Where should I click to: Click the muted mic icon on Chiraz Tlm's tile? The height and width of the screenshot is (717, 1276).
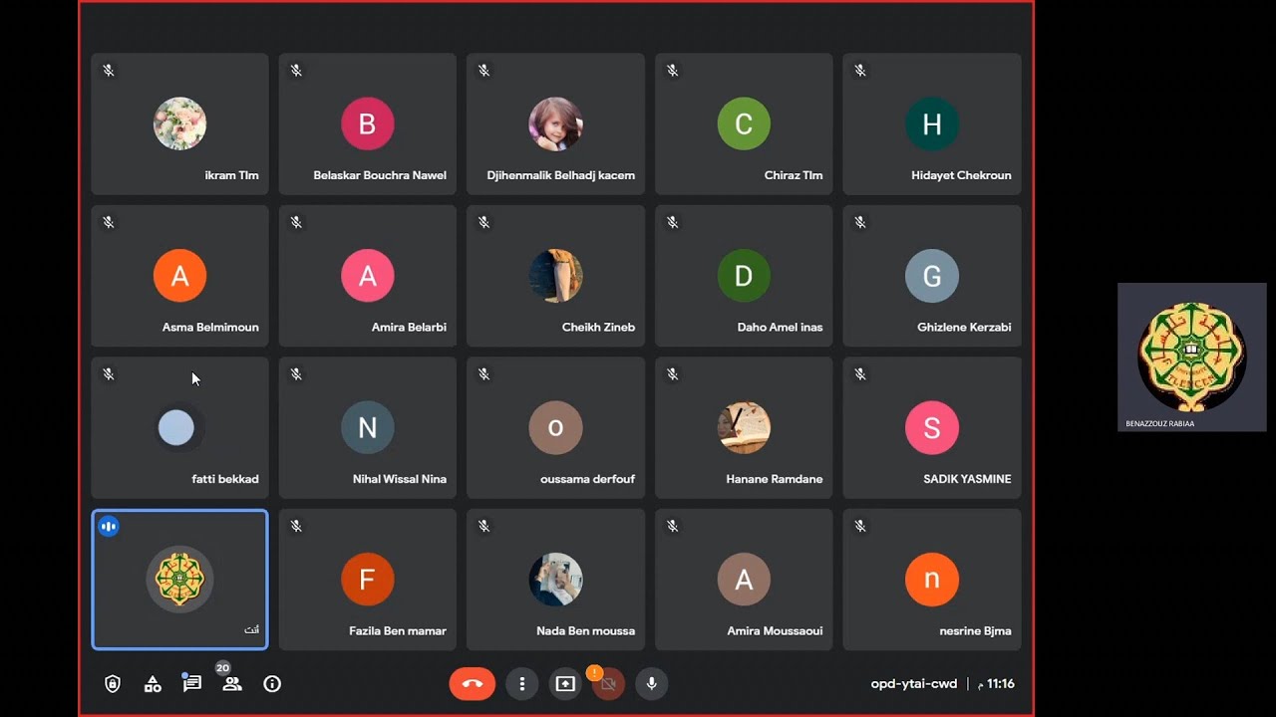[672, 71]
